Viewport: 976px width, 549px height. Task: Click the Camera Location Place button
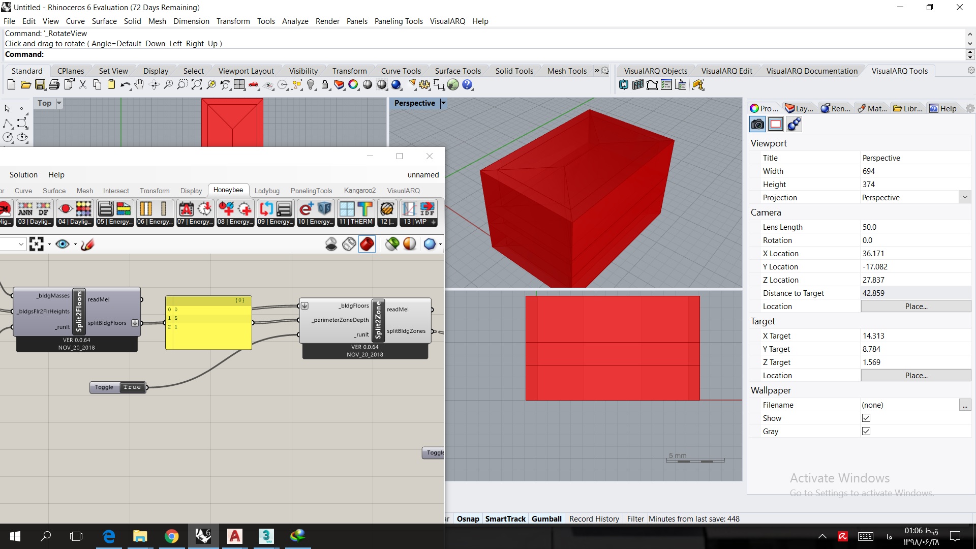916,306
